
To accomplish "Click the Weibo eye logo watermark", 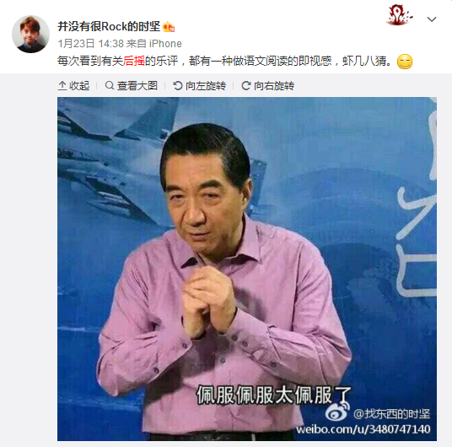I will point(337,412).
